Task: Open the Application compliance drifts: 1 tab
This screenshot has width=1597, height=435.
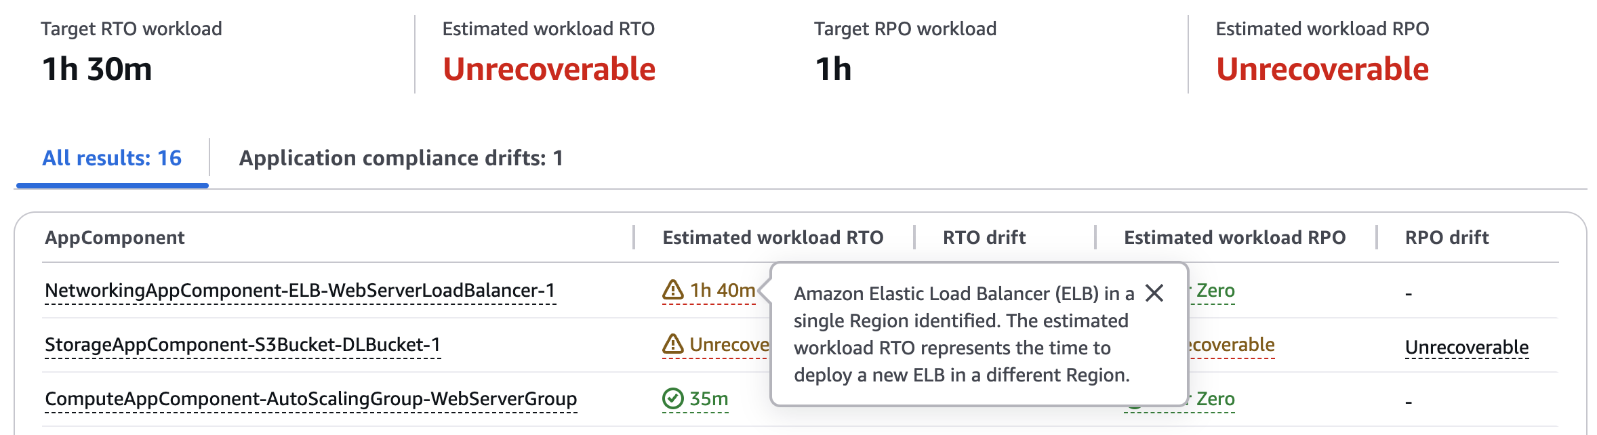Action: point(403,157)
